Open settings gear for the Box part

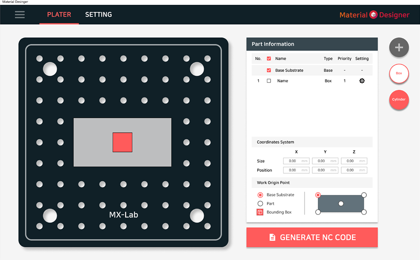tap(362, 80)
